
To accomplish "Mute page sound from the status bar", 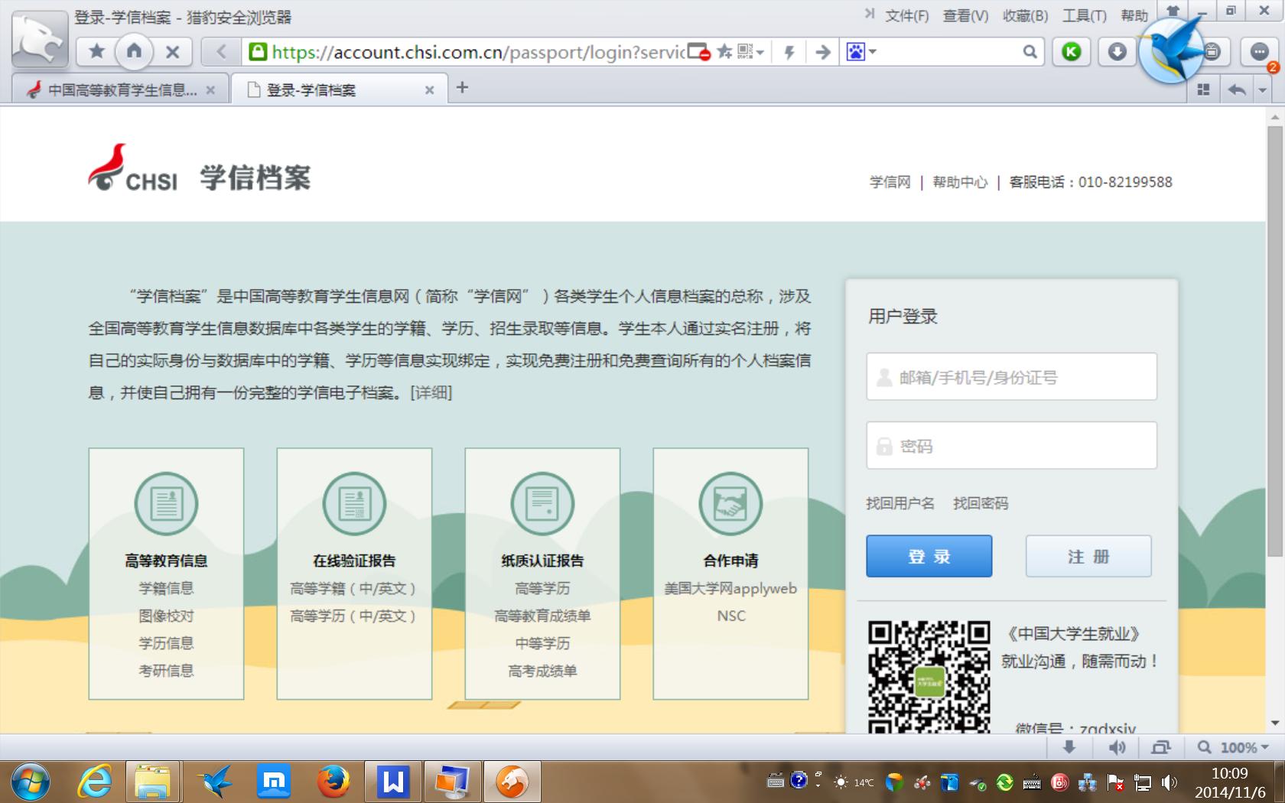I will [1117, 747].
